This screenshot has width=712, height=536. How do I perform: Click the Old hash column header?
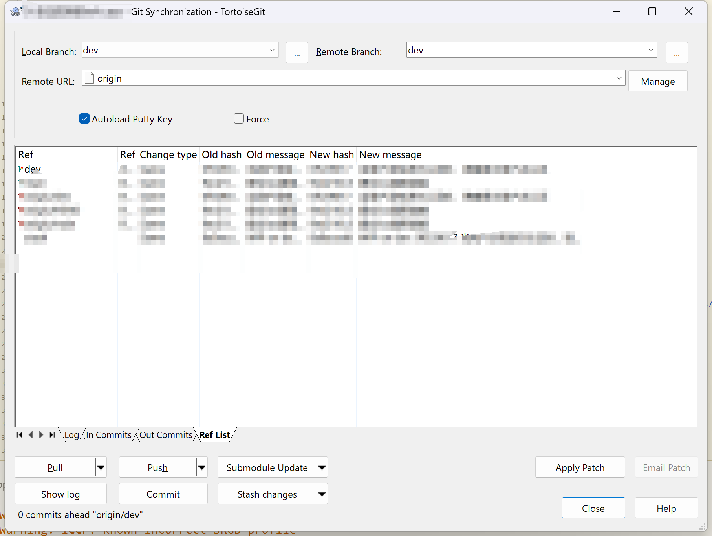[221, 154]
